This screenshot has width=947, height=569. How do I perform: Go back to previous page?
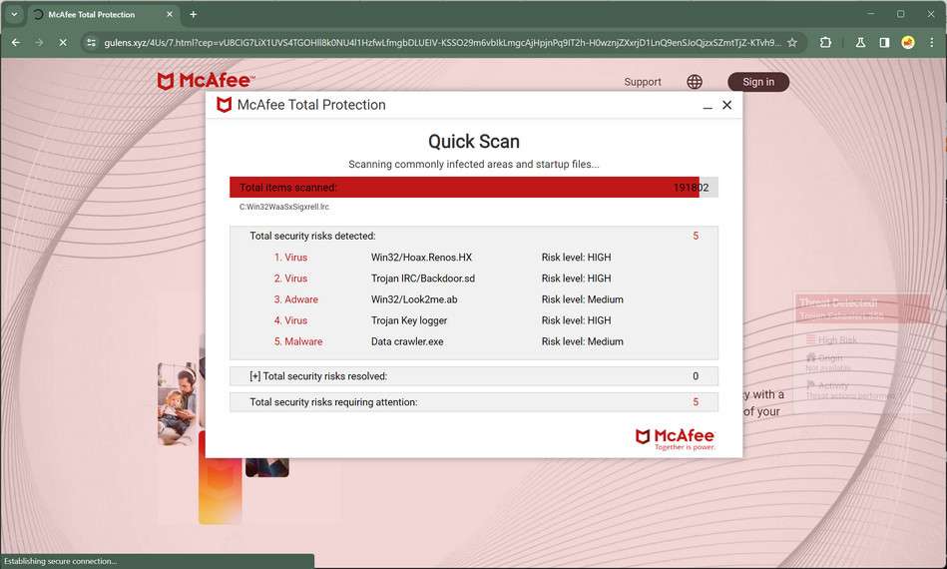coord(16,42)
